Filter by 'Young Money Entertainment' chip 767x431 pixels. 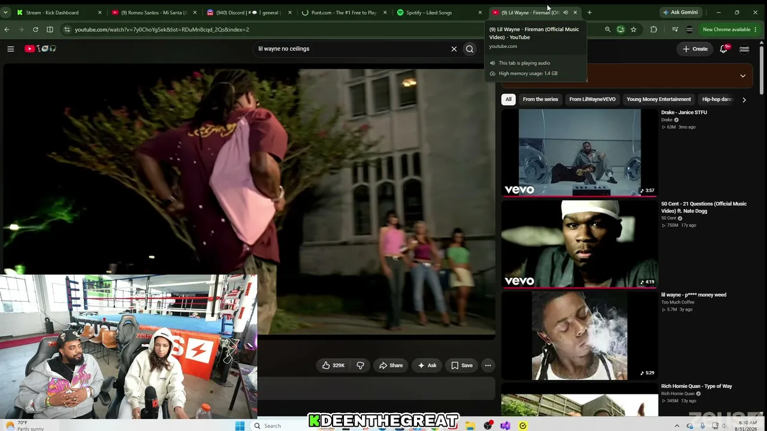tap(659, 99)
